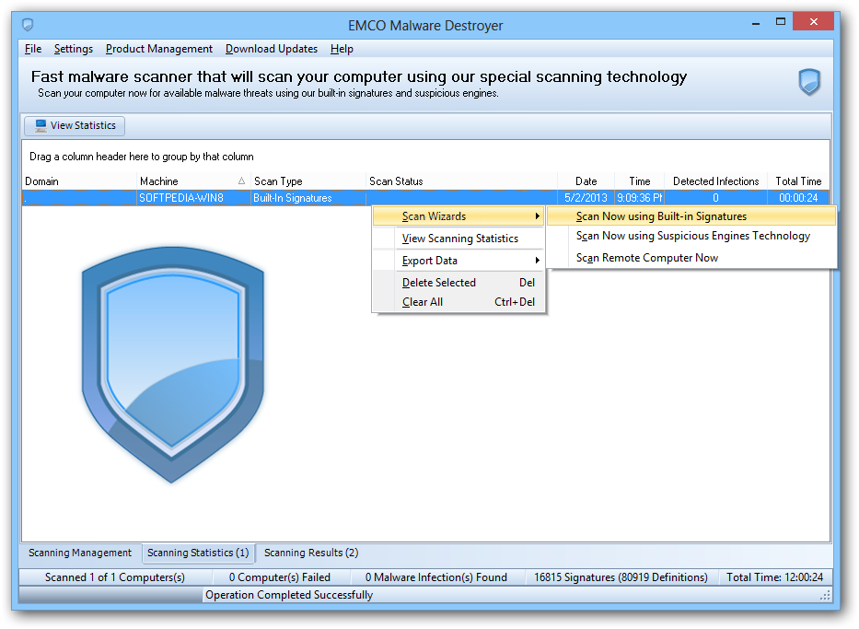The width and height of the screenshot is (859, 629).
Task: Select Scan Now using Built-in Signatures
Action: pos(691,216)
